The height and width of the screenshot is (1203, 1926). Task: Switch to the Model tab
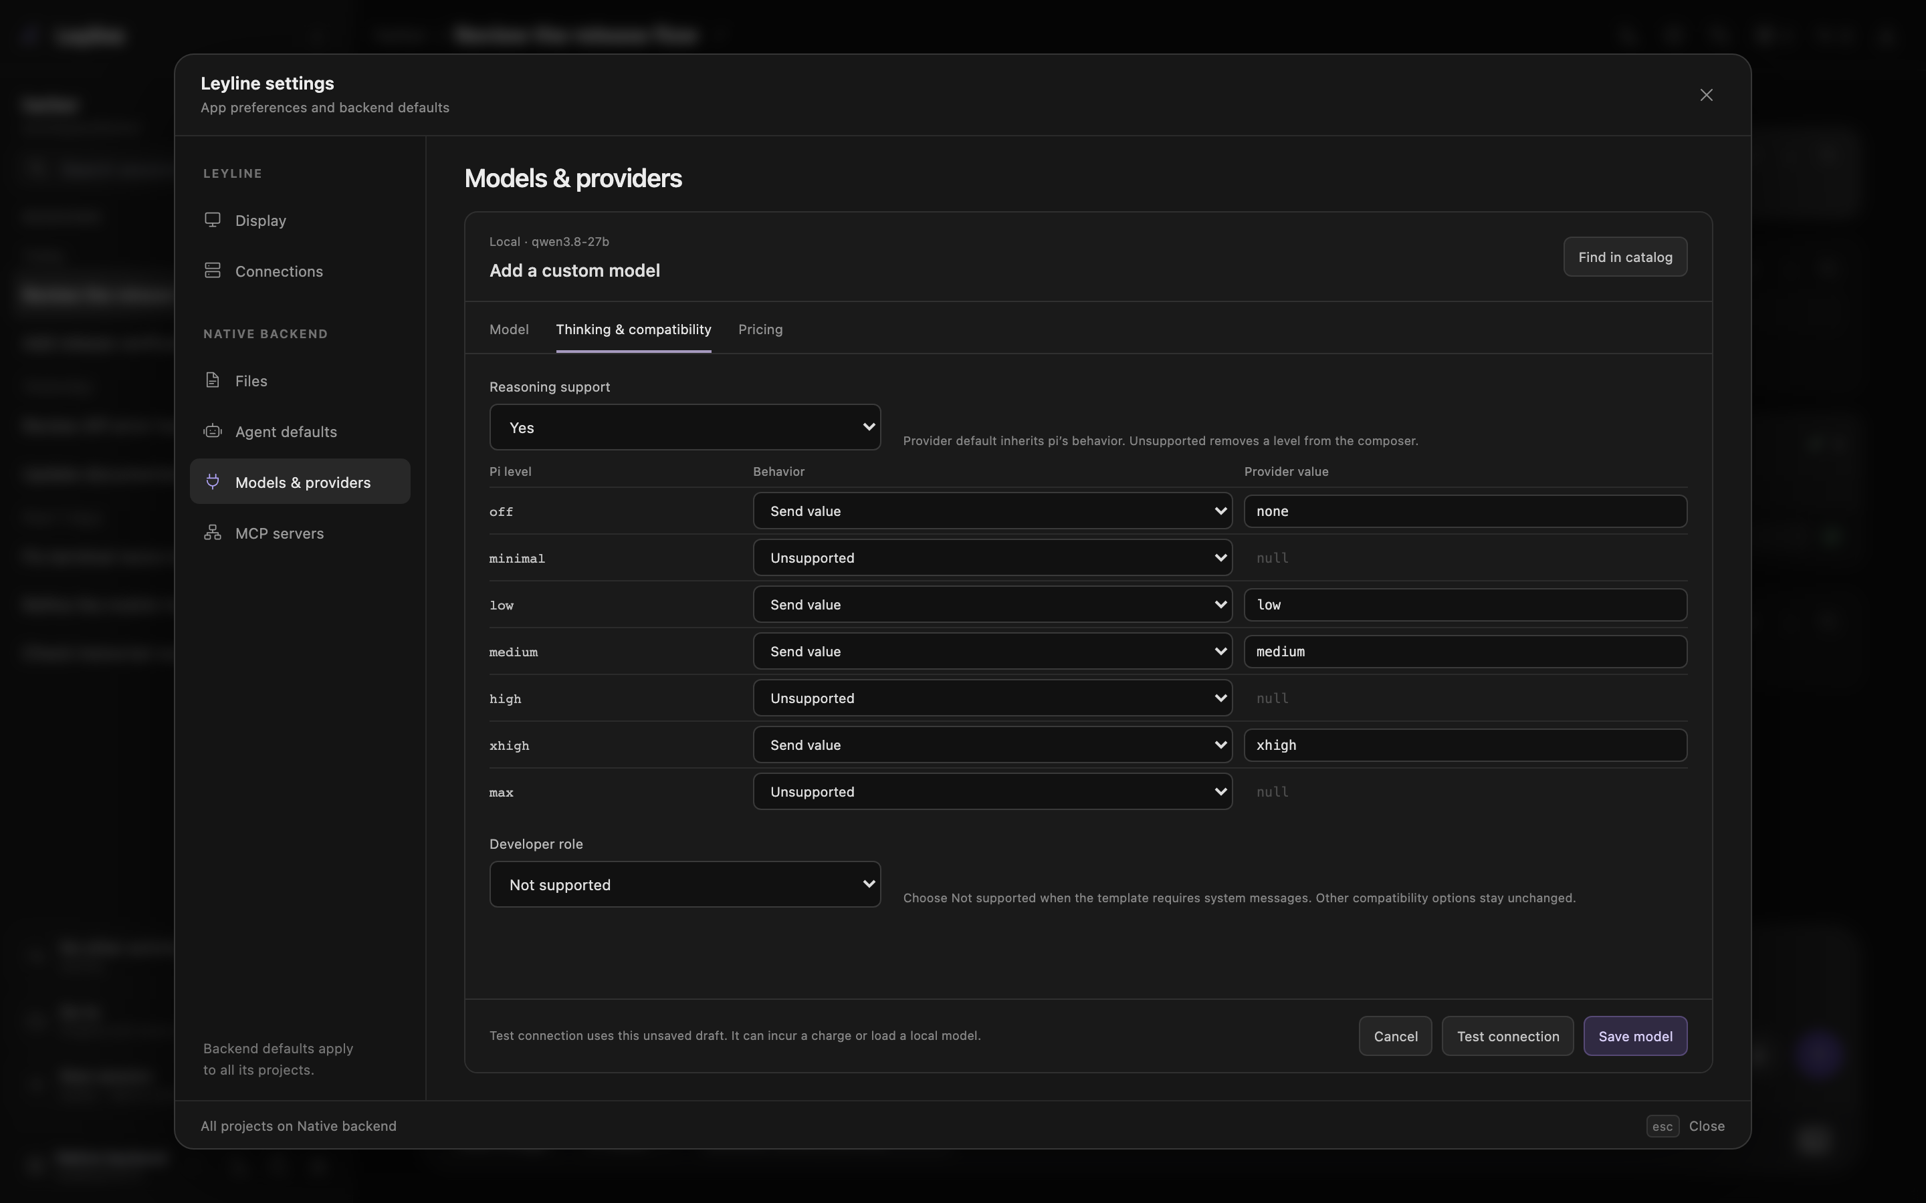click(508, 329)
